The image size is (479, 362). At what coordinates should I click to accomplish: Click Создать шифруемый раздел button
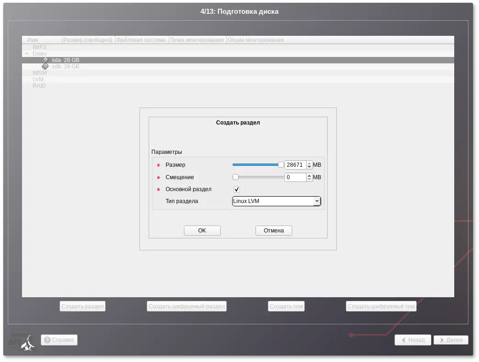coord(187,306)
